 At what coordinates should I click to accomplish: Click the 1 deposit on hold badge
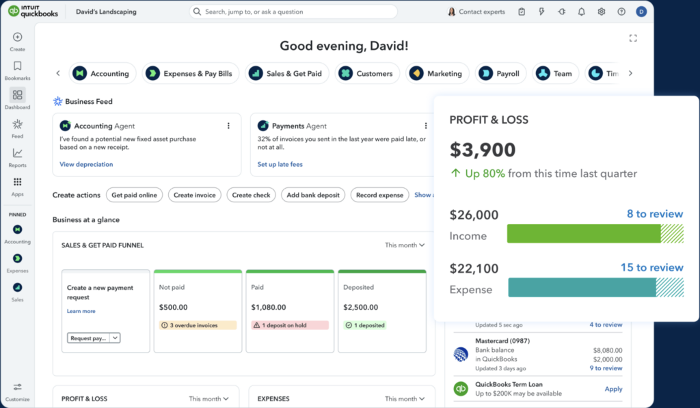290,325
